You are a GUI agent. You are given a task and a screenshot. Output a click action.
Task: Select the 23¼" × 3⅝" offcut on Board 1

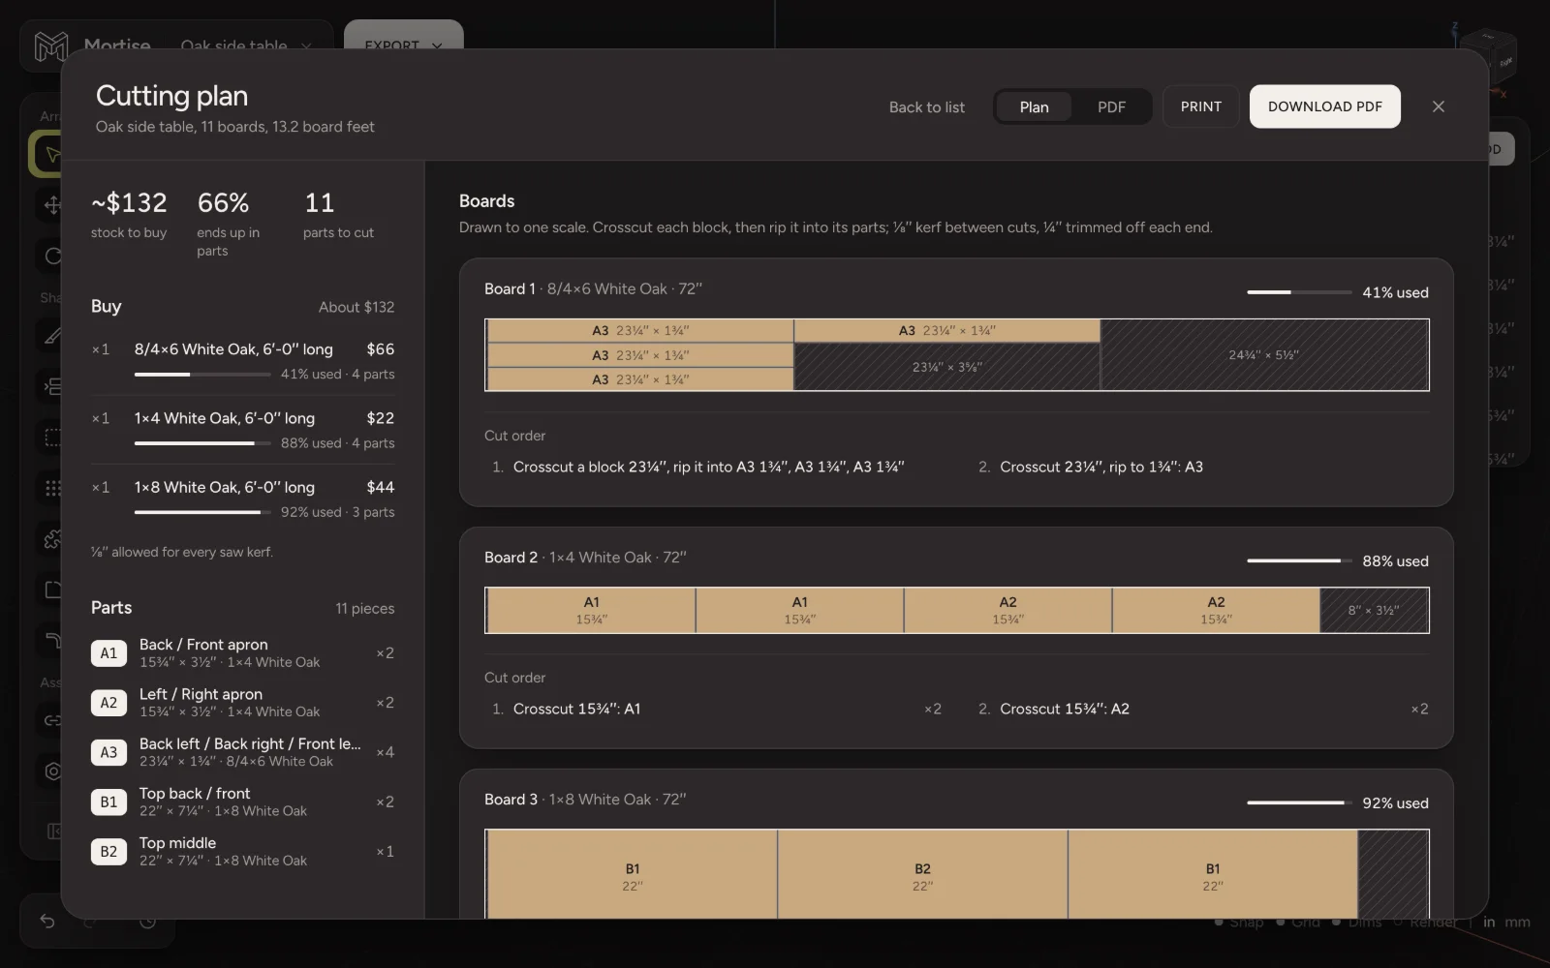947,367
